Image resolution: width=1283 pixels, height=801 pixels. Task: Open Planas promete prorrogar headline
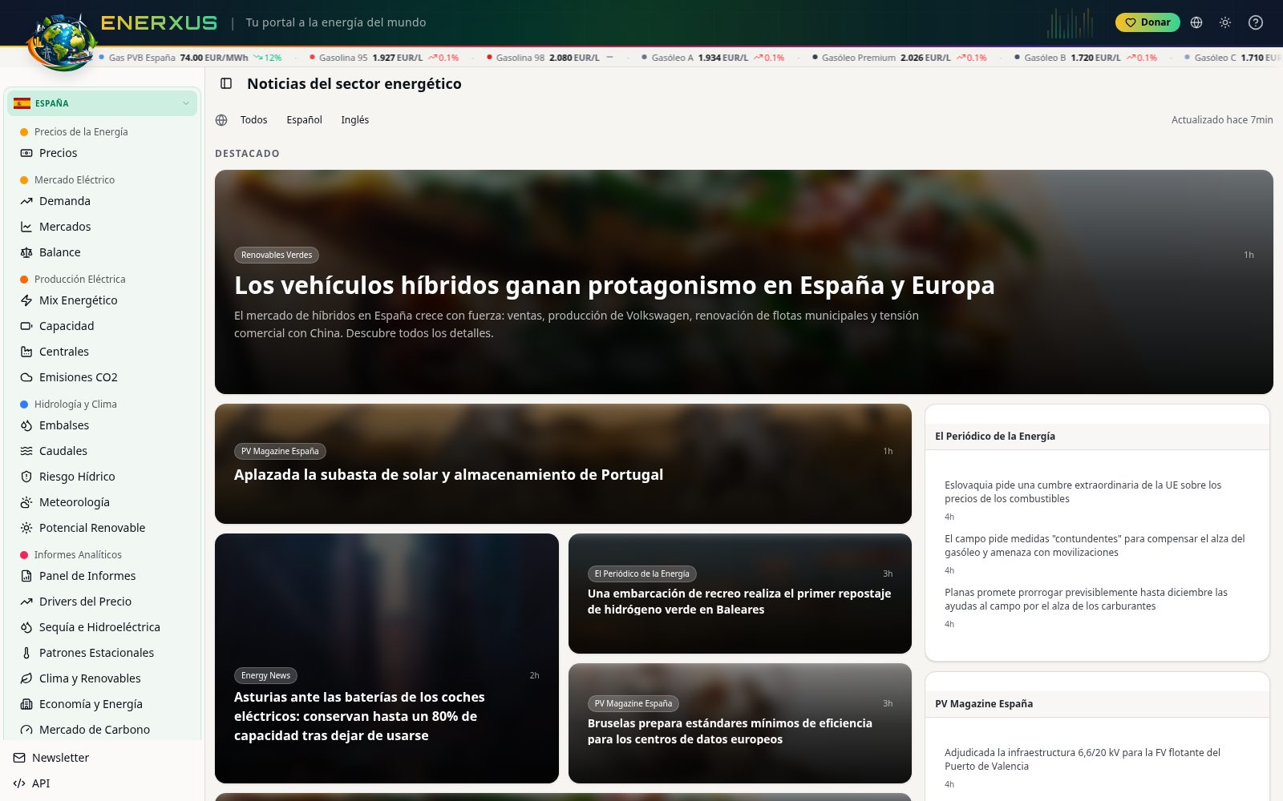[1086, 599]
